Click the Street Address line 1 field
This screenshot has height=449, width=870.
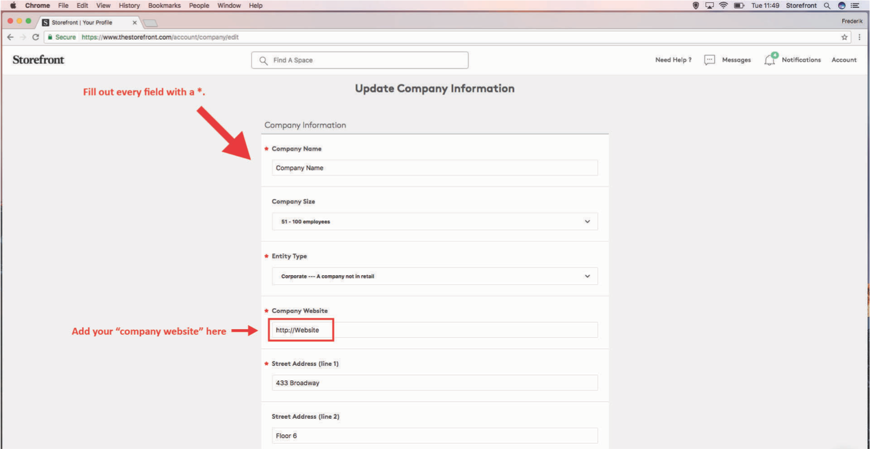point(434,383)
